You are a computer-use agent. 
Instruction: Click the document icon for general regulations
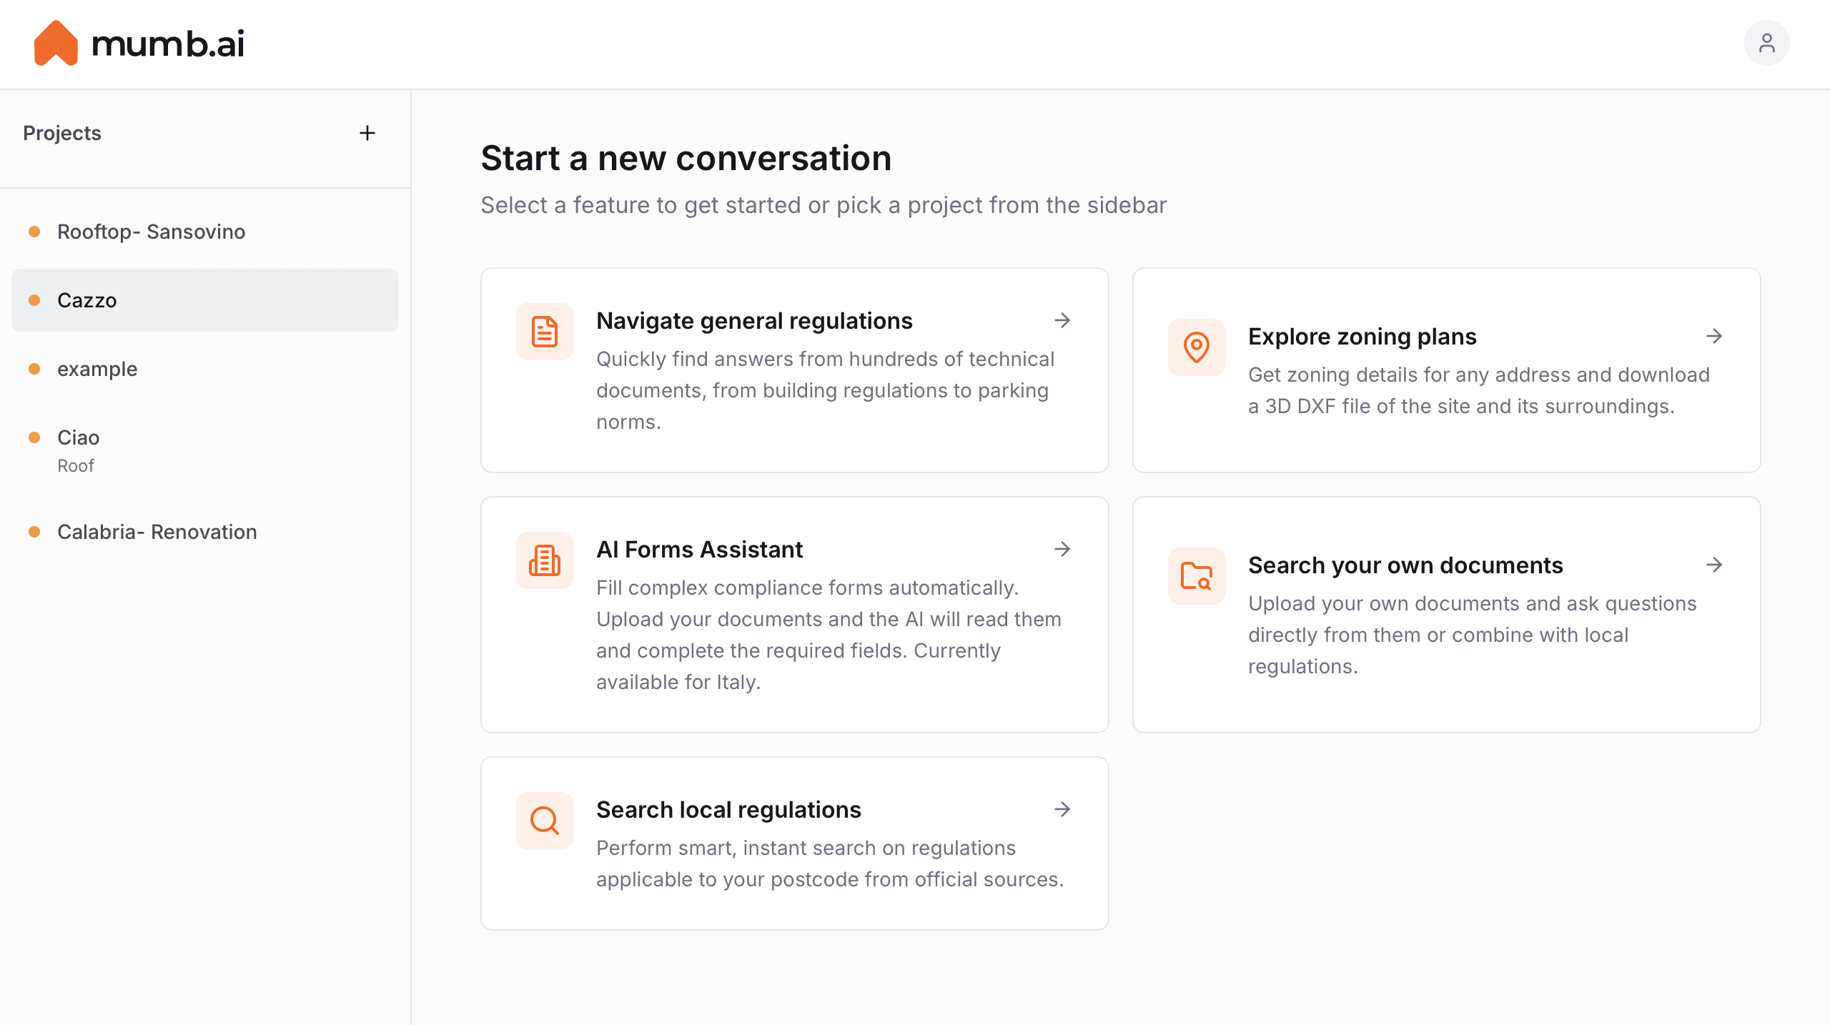(x=545, y=332)
